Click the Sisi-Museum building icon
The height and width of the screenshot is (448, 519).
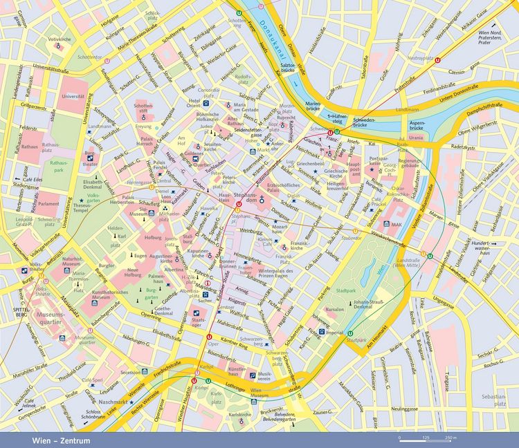point(152,214)
